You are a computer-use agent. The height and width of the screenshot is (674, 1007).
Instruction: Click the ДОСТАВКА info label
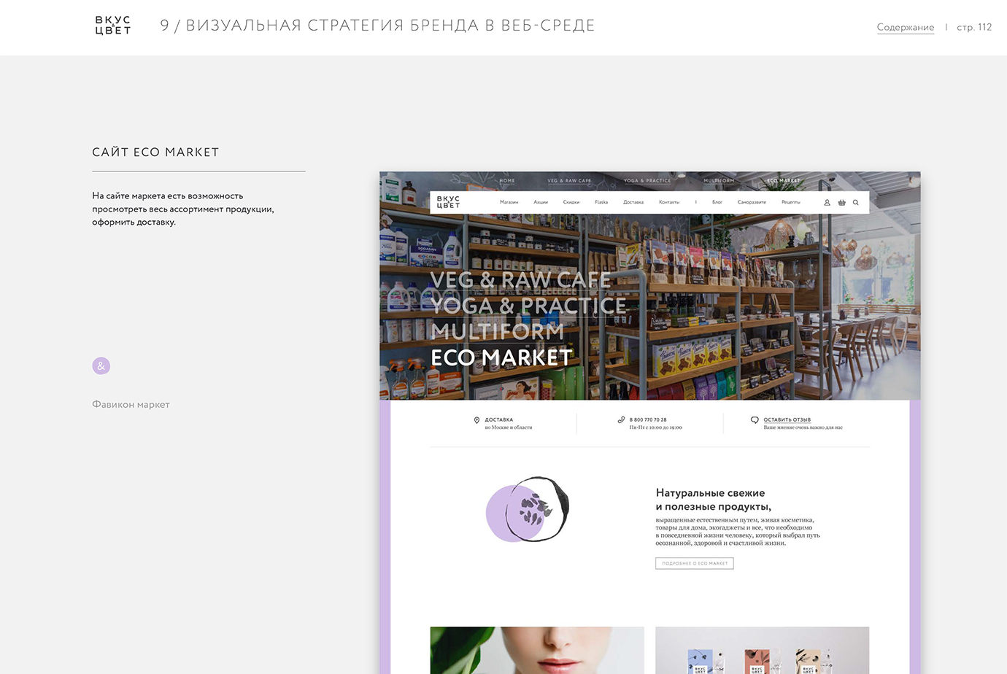(x=499, y=419)
